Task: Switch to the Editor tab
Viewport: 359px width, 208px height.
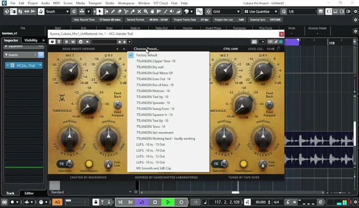Action: click(x=29, y=193)
